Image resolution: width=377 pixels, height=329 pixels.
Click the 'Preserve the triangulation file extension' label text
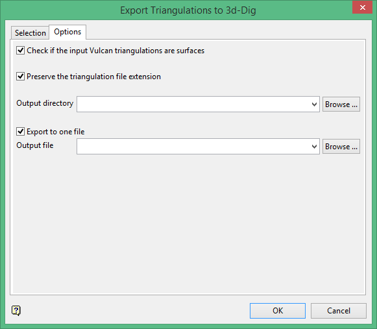94,77
